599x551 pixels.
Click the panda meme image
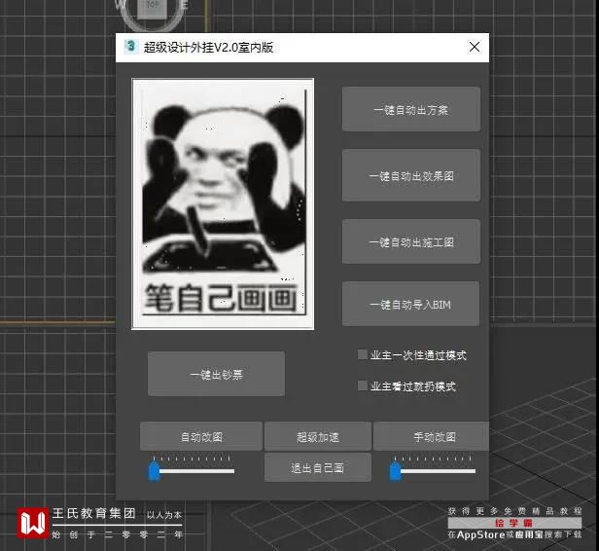click(x=223, y=203)
